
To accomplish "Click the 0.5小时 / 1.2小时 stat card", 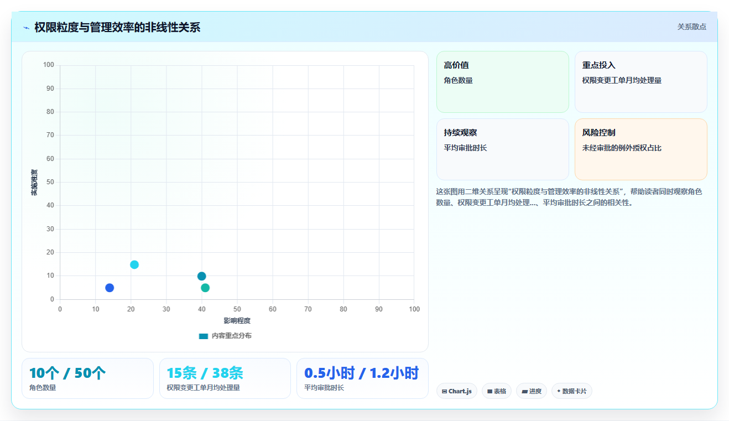I will (x=362, y=378).
